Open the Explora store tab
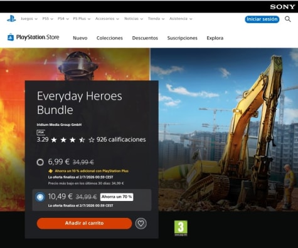Viewport: 298px width, 248px height. 215,38
